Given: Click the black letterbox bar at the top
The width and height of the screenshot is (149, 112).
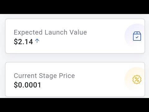Looking at the screenshot, I should pos(74,7).
